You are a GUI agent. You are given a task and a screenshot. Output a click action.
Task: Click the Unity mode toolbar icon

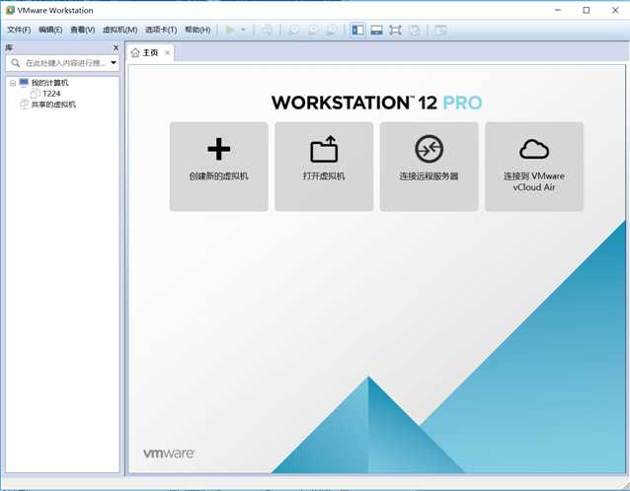coord(415,31)
